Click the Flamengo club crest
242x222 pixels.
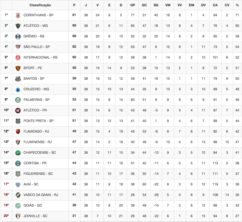pos(18,131)
